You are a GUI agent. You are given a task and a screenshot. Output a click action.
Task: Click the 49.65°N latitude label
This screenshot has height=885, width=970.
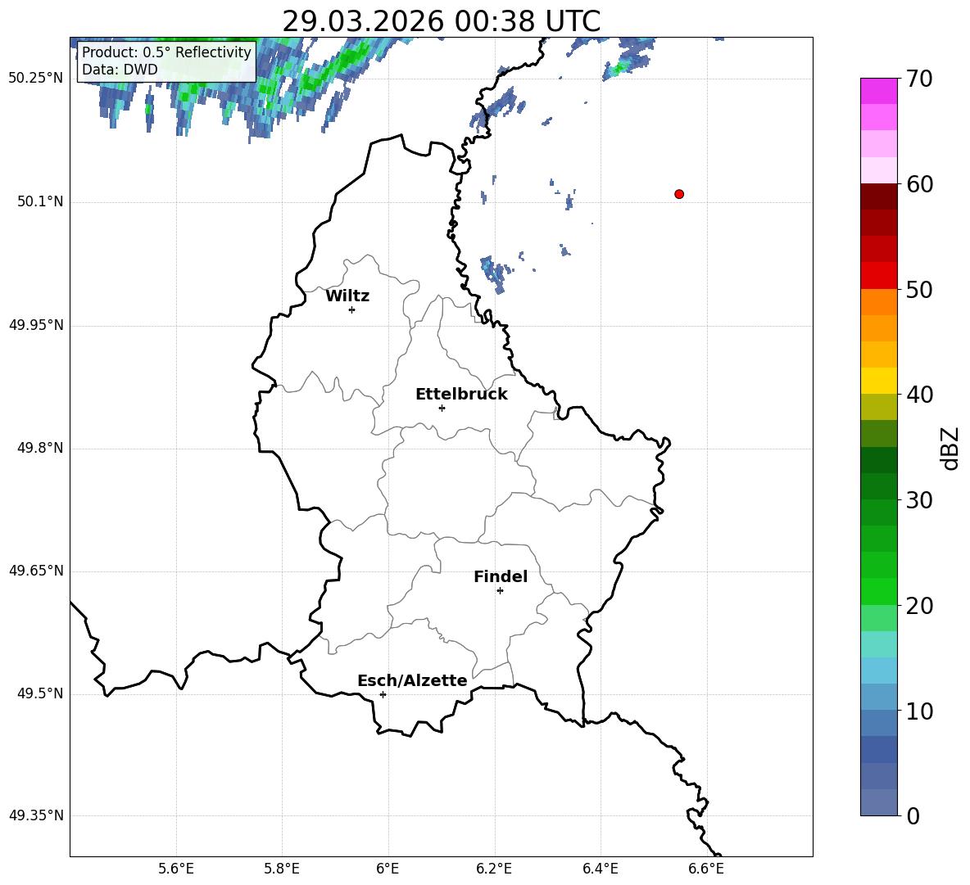click(x=36, y=571)
